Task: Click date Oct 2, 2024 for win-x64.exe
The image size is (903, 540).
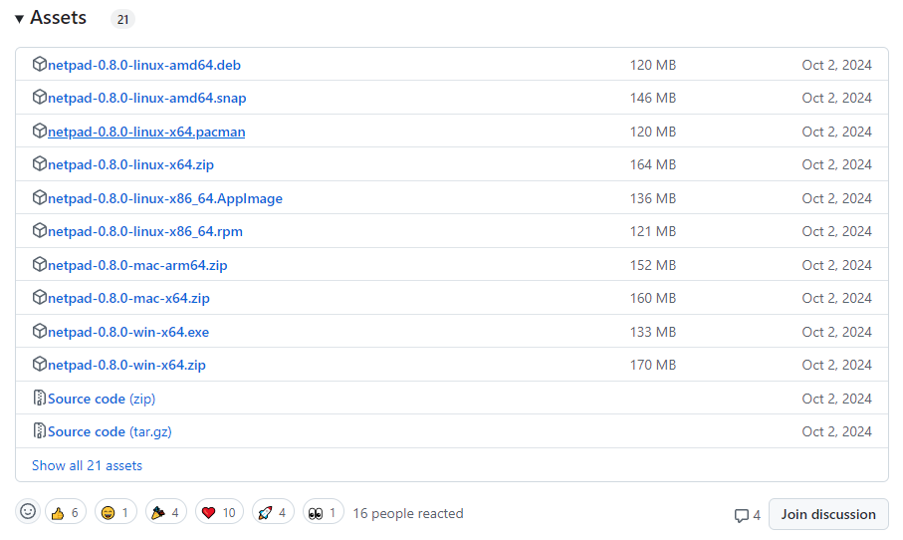Action: coord(836,333)
